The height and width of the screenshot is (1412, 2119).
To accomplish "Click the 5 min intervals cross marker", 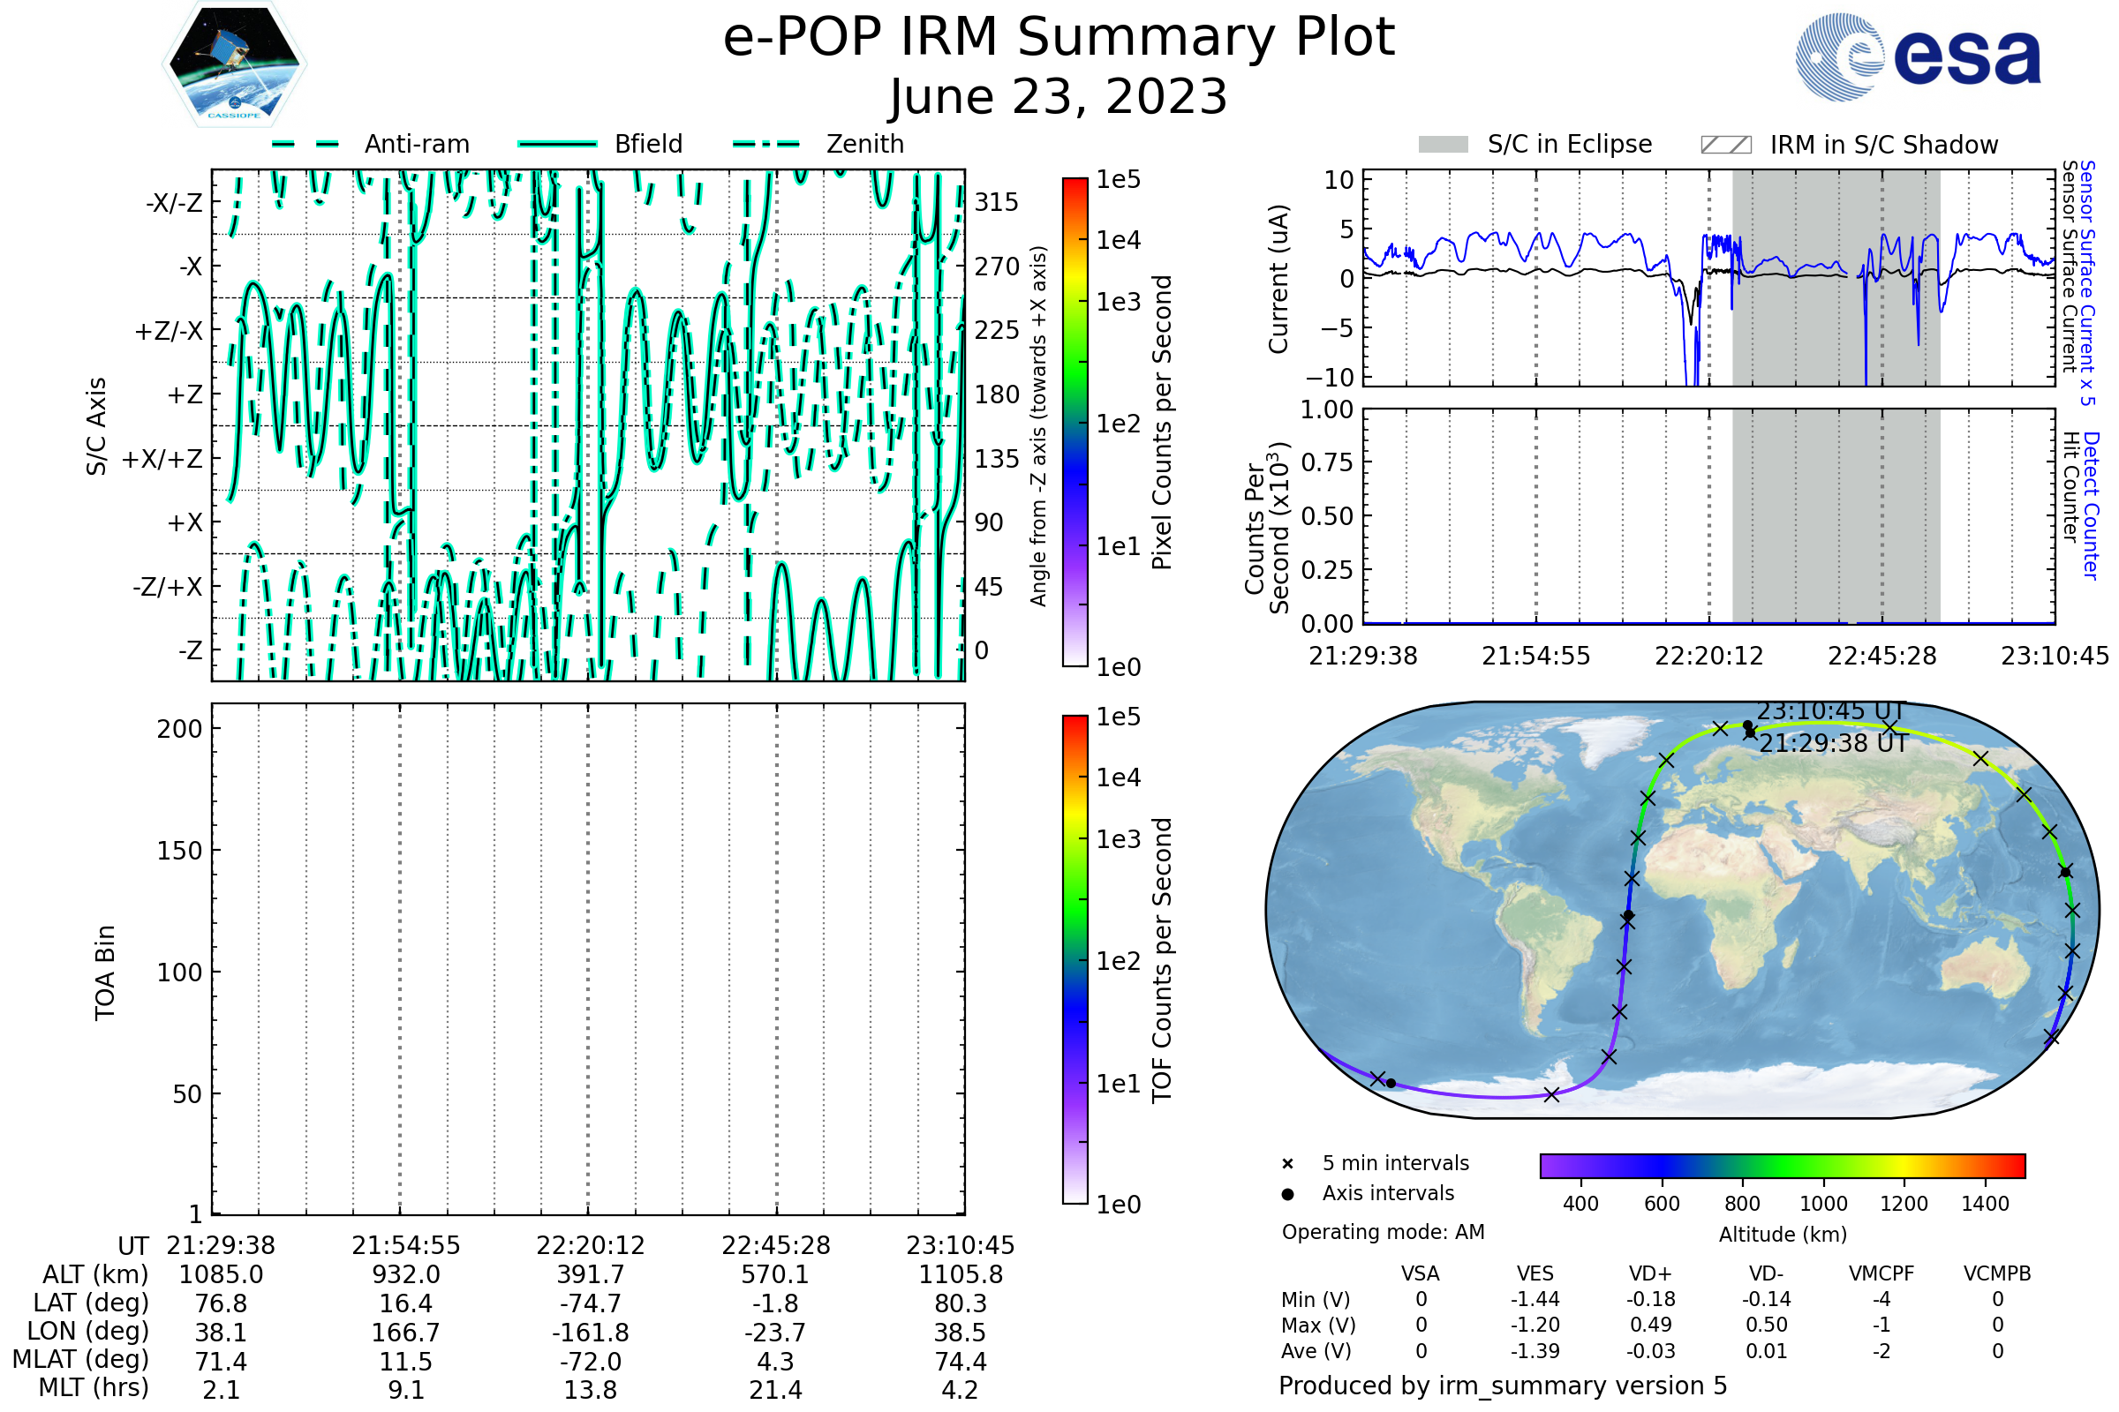I will 1287,1164.
